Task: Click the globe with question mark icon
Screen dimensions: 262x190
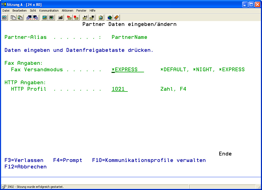Action: click(110, 18)
